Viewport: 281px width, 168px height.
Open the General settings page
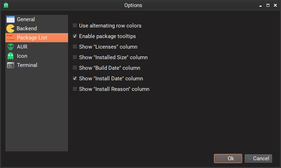click(26, 19)
